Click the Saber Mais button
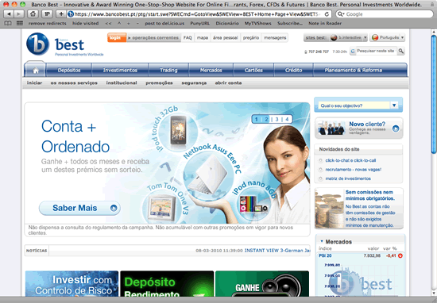437x303 pixels. point(79,208)
